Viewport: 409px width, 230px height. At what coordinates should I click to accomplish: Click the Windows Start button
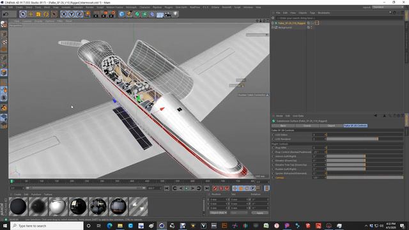[4, 226]
